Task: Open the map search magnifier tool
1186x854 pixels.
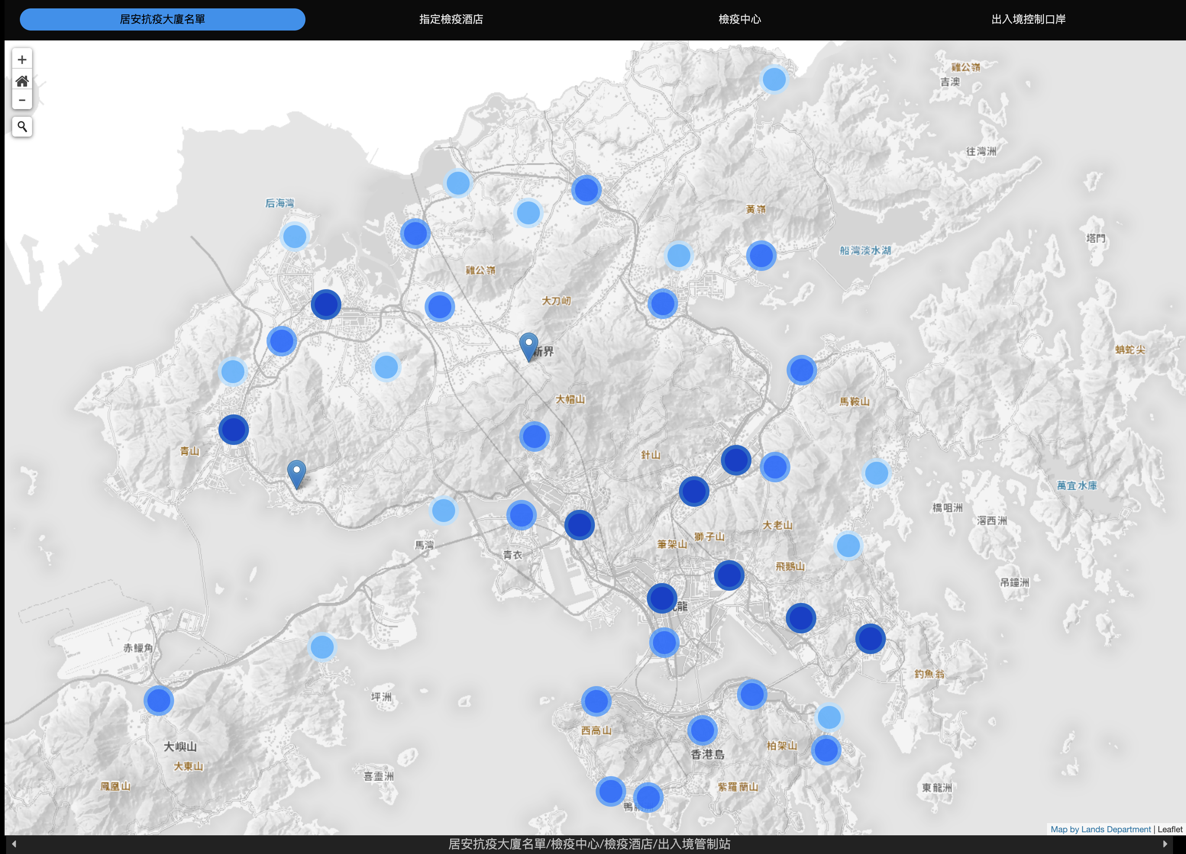Action: pos(22,126)
